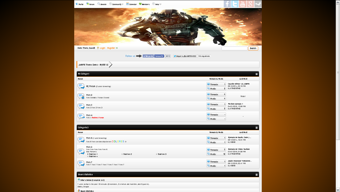Click the locked Foro 2 forum icon

(81, 96)
